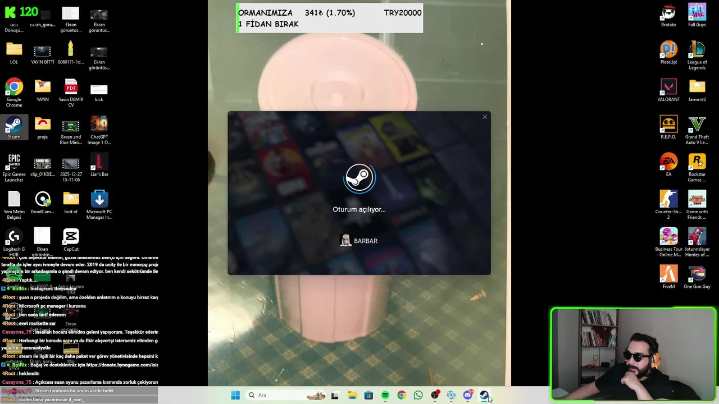Image resolution: width=719 pixels, height=404 pixels.
Task: Open the Epic Games Launcher shortcut
Action: point(14,168)
